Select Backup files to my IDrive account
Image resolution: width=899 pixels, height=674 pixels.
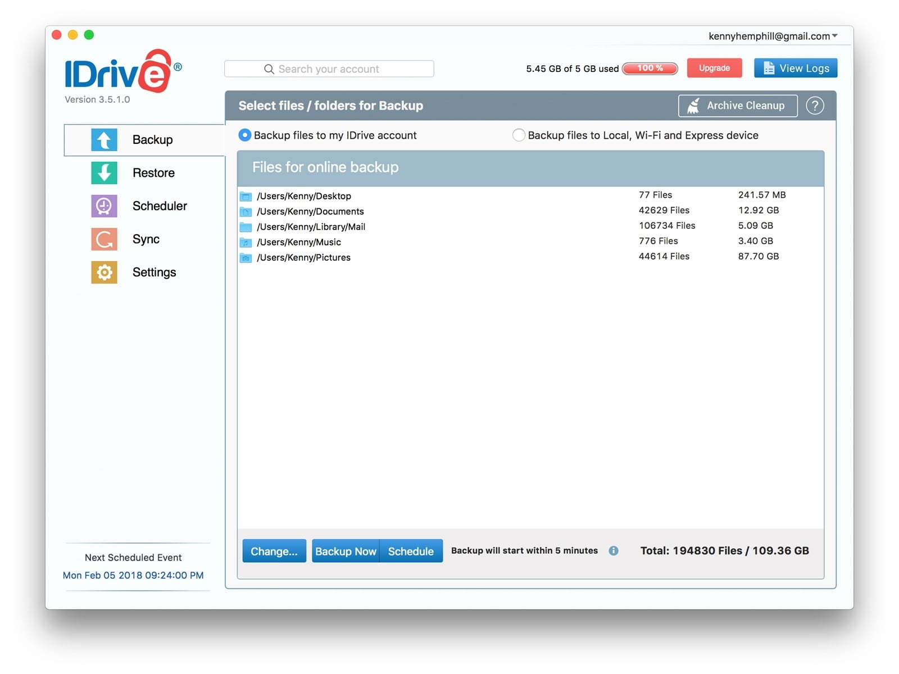(244, 135)
